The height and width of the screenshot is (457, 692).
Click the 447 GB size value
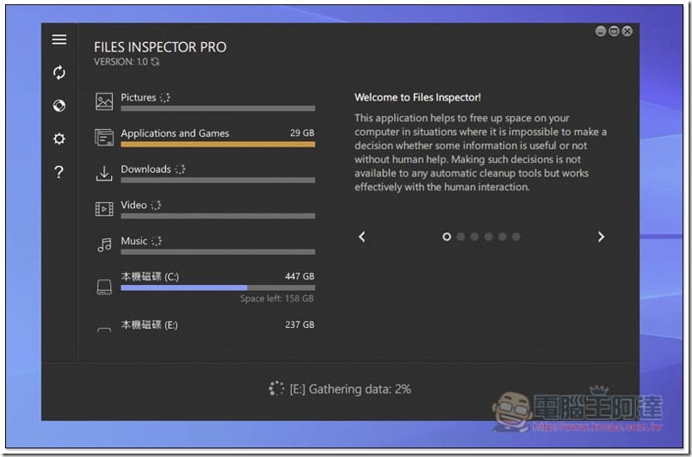click(x=300, y=276)
